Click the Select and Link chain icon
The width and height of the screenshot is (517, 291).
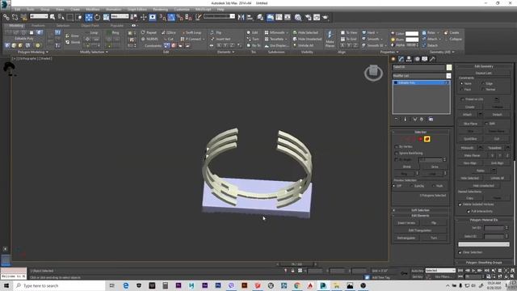tap(6, 17)
